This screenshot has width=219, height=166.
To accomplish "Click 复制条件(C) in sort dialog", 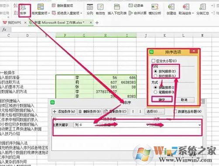I will (x=115, y=111).
